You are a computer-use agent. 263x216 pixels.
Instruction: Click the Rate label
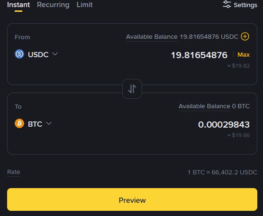[14, 172]
